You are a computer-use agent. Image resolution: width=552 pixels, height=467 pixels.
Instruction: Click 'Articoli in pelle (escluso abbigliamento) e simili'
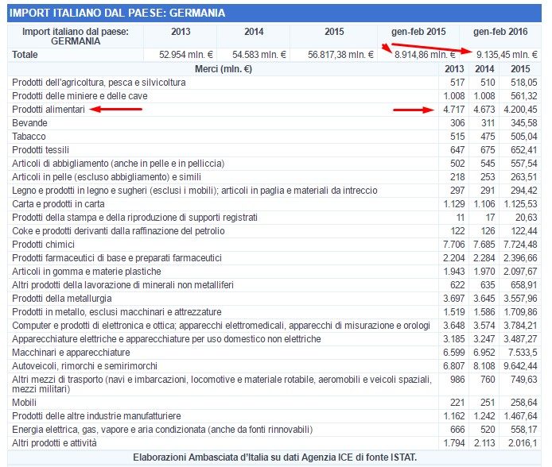[x=107, y=177]
